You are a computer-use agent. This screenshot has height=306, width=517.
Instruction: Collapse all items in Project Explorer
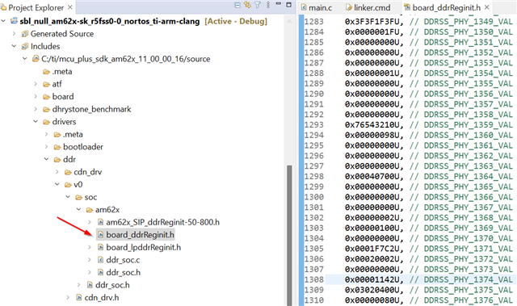click(x=237, y=5)
